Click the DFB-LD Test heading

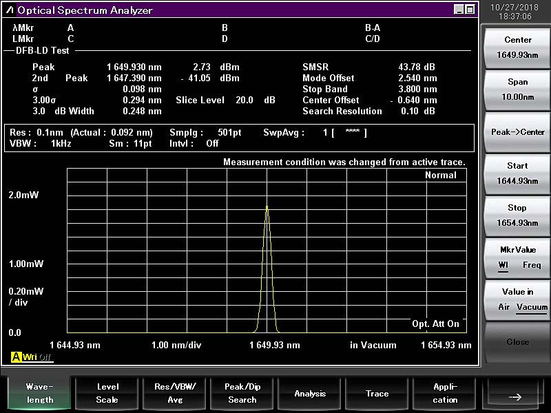click(x=43, y=50)
